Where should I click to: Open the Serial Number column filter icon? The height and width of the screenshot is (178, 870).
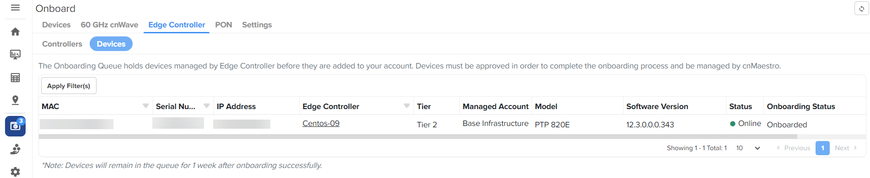point(206,106)
